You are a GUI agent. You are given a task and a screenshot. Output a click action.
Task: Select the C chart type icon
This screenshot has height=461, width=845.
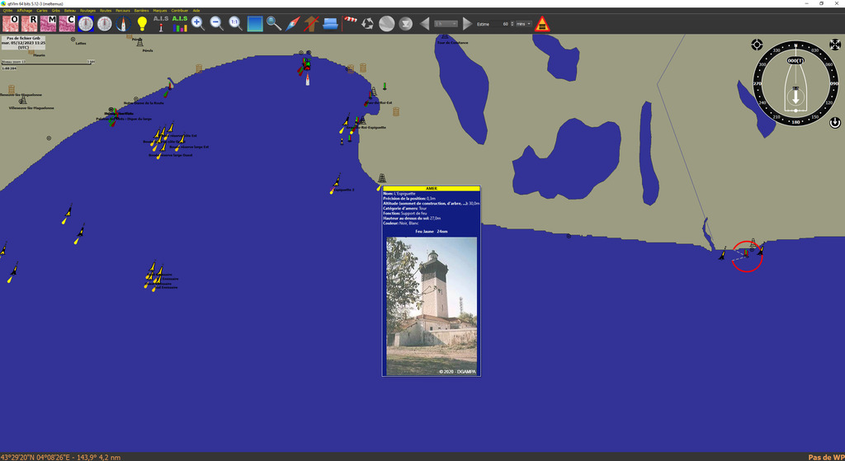67,24
